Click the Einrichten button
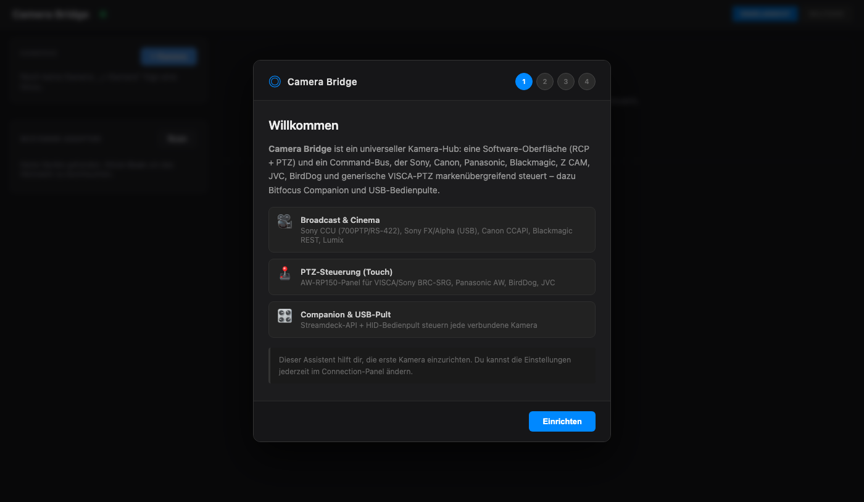 [562, 421]
